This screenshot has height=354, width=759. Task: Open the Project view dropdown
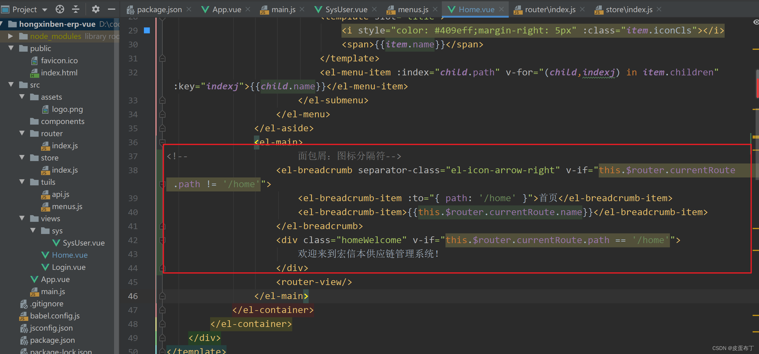(x=45, y=10)
